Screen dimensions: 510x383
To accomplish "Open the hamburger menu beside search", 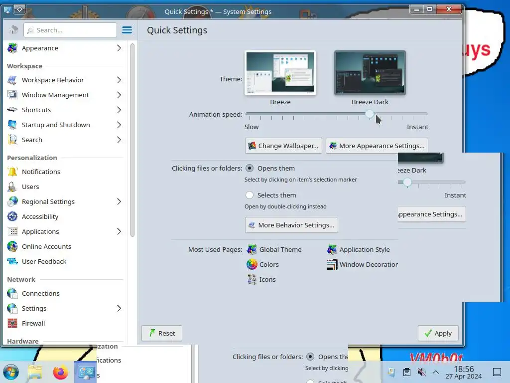I will coord(127,30).
